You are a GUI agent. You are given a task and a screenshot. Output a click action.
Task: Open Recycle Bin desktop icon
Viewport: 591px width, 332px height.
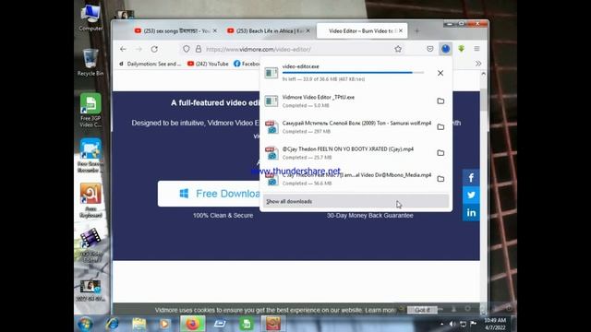point(90,62)
